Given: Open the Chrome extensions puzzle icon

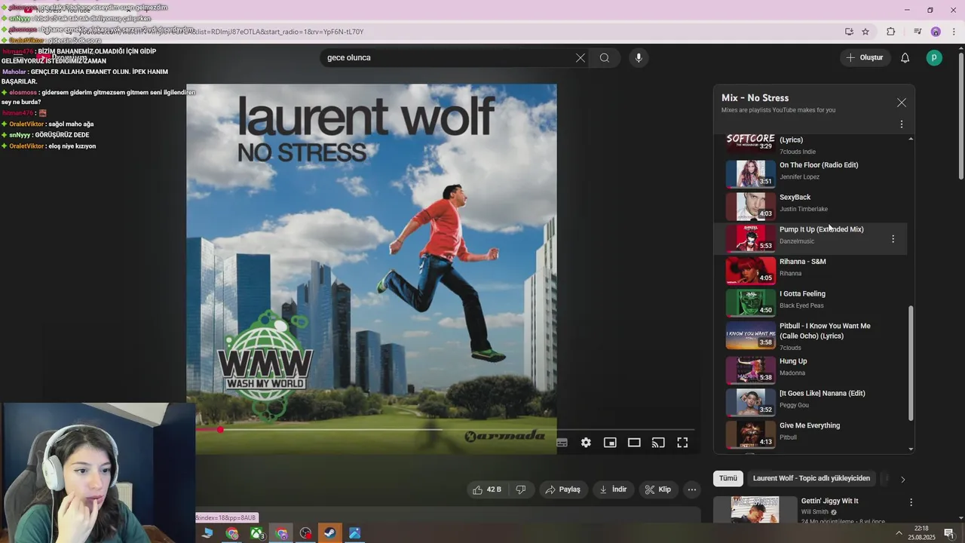Looking at the screenshot, I should (890, 32).
